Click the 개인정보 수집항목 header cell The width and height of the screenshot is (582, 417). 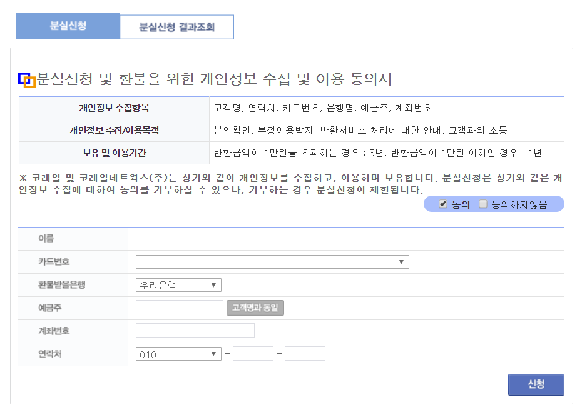pyautogui.click(x=114, y=108)
